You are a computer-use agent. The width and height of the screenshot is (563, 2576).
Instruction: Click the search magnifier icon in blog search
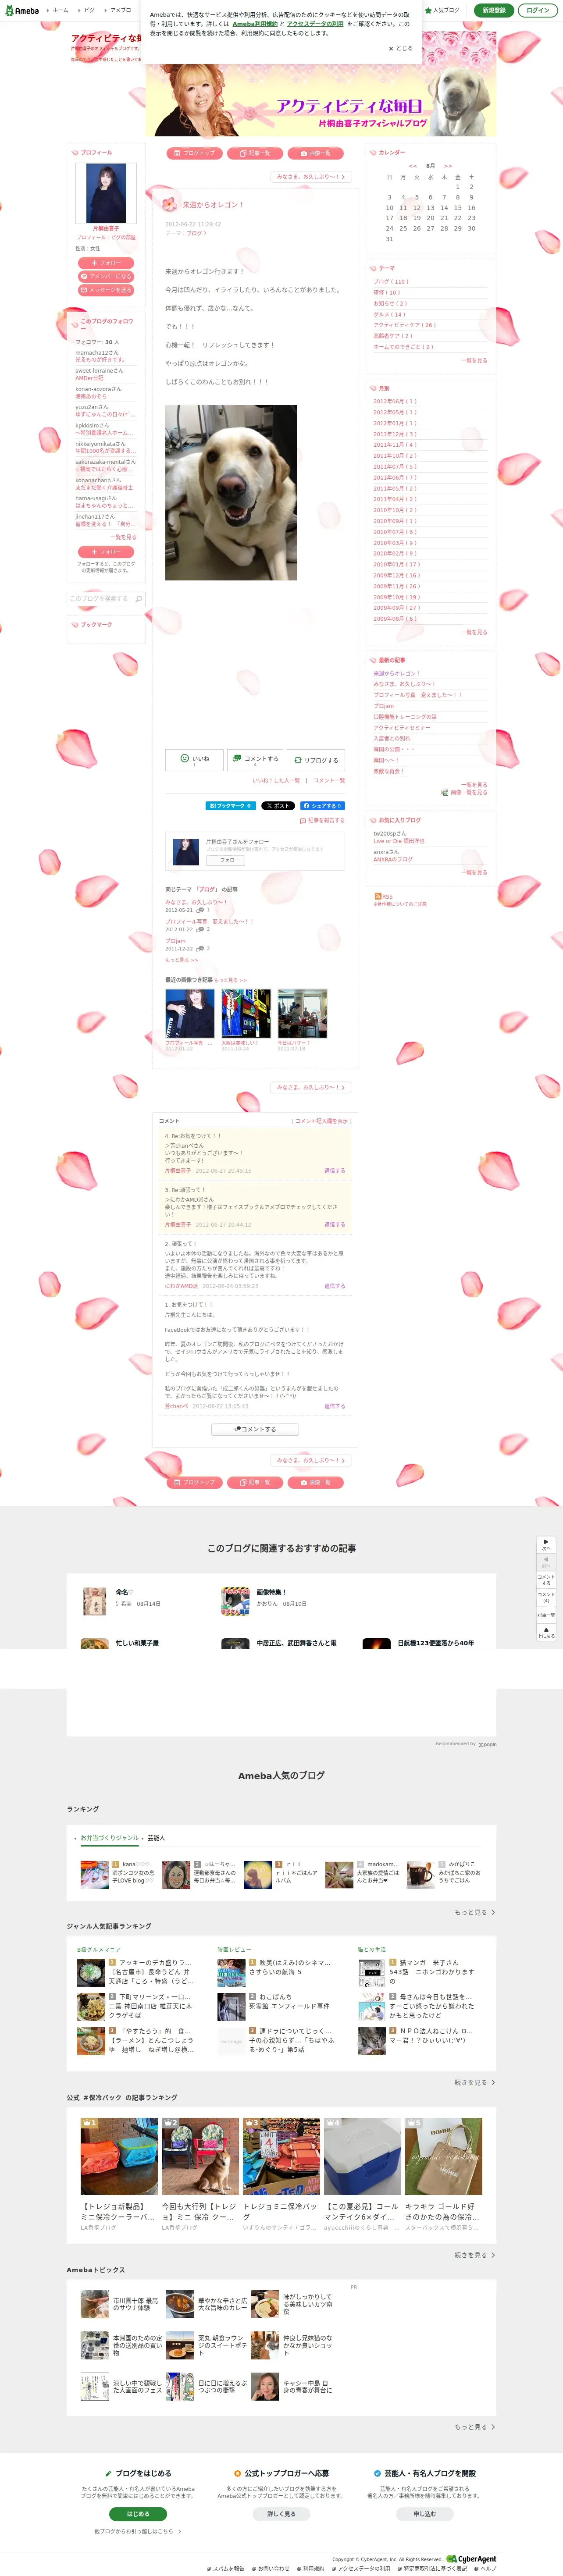(x=139, y=599)
